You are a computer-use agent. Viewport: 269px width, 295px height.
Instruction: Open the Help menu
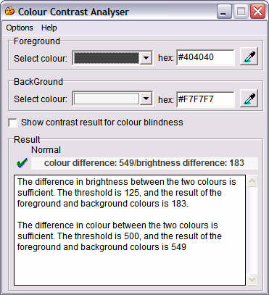(49, 28)
